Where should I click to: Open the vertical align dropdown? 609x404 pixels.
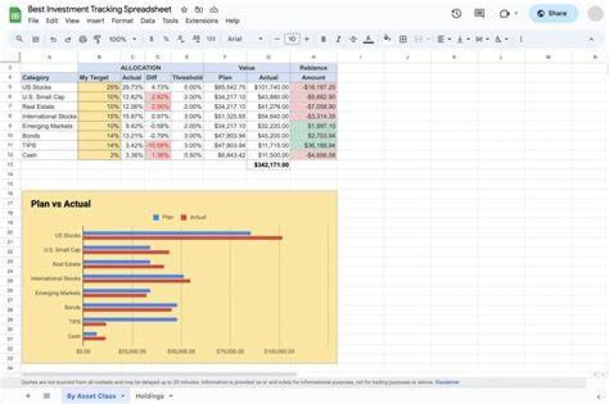464,39
